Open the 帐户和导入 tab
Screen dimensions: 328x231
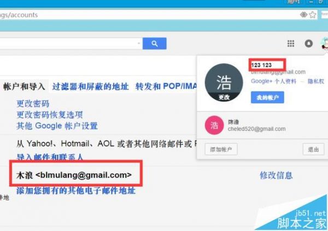(x=24, y=86)
